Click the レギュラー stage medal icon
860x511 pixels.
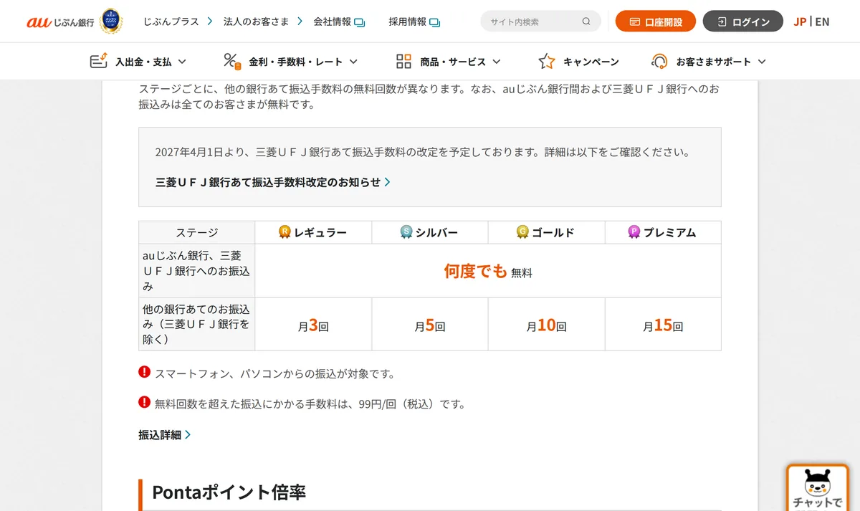point(285,231)
